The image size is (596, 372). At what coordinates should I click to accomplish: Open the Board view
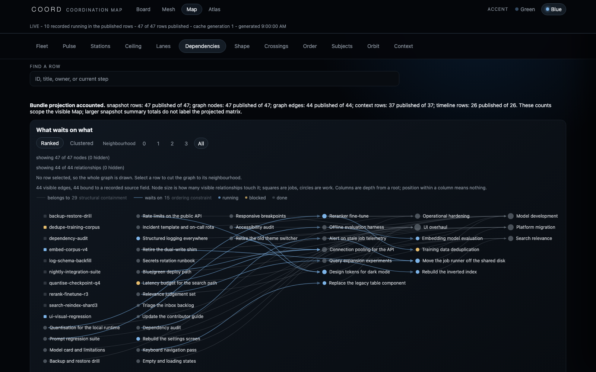(143, 9)
